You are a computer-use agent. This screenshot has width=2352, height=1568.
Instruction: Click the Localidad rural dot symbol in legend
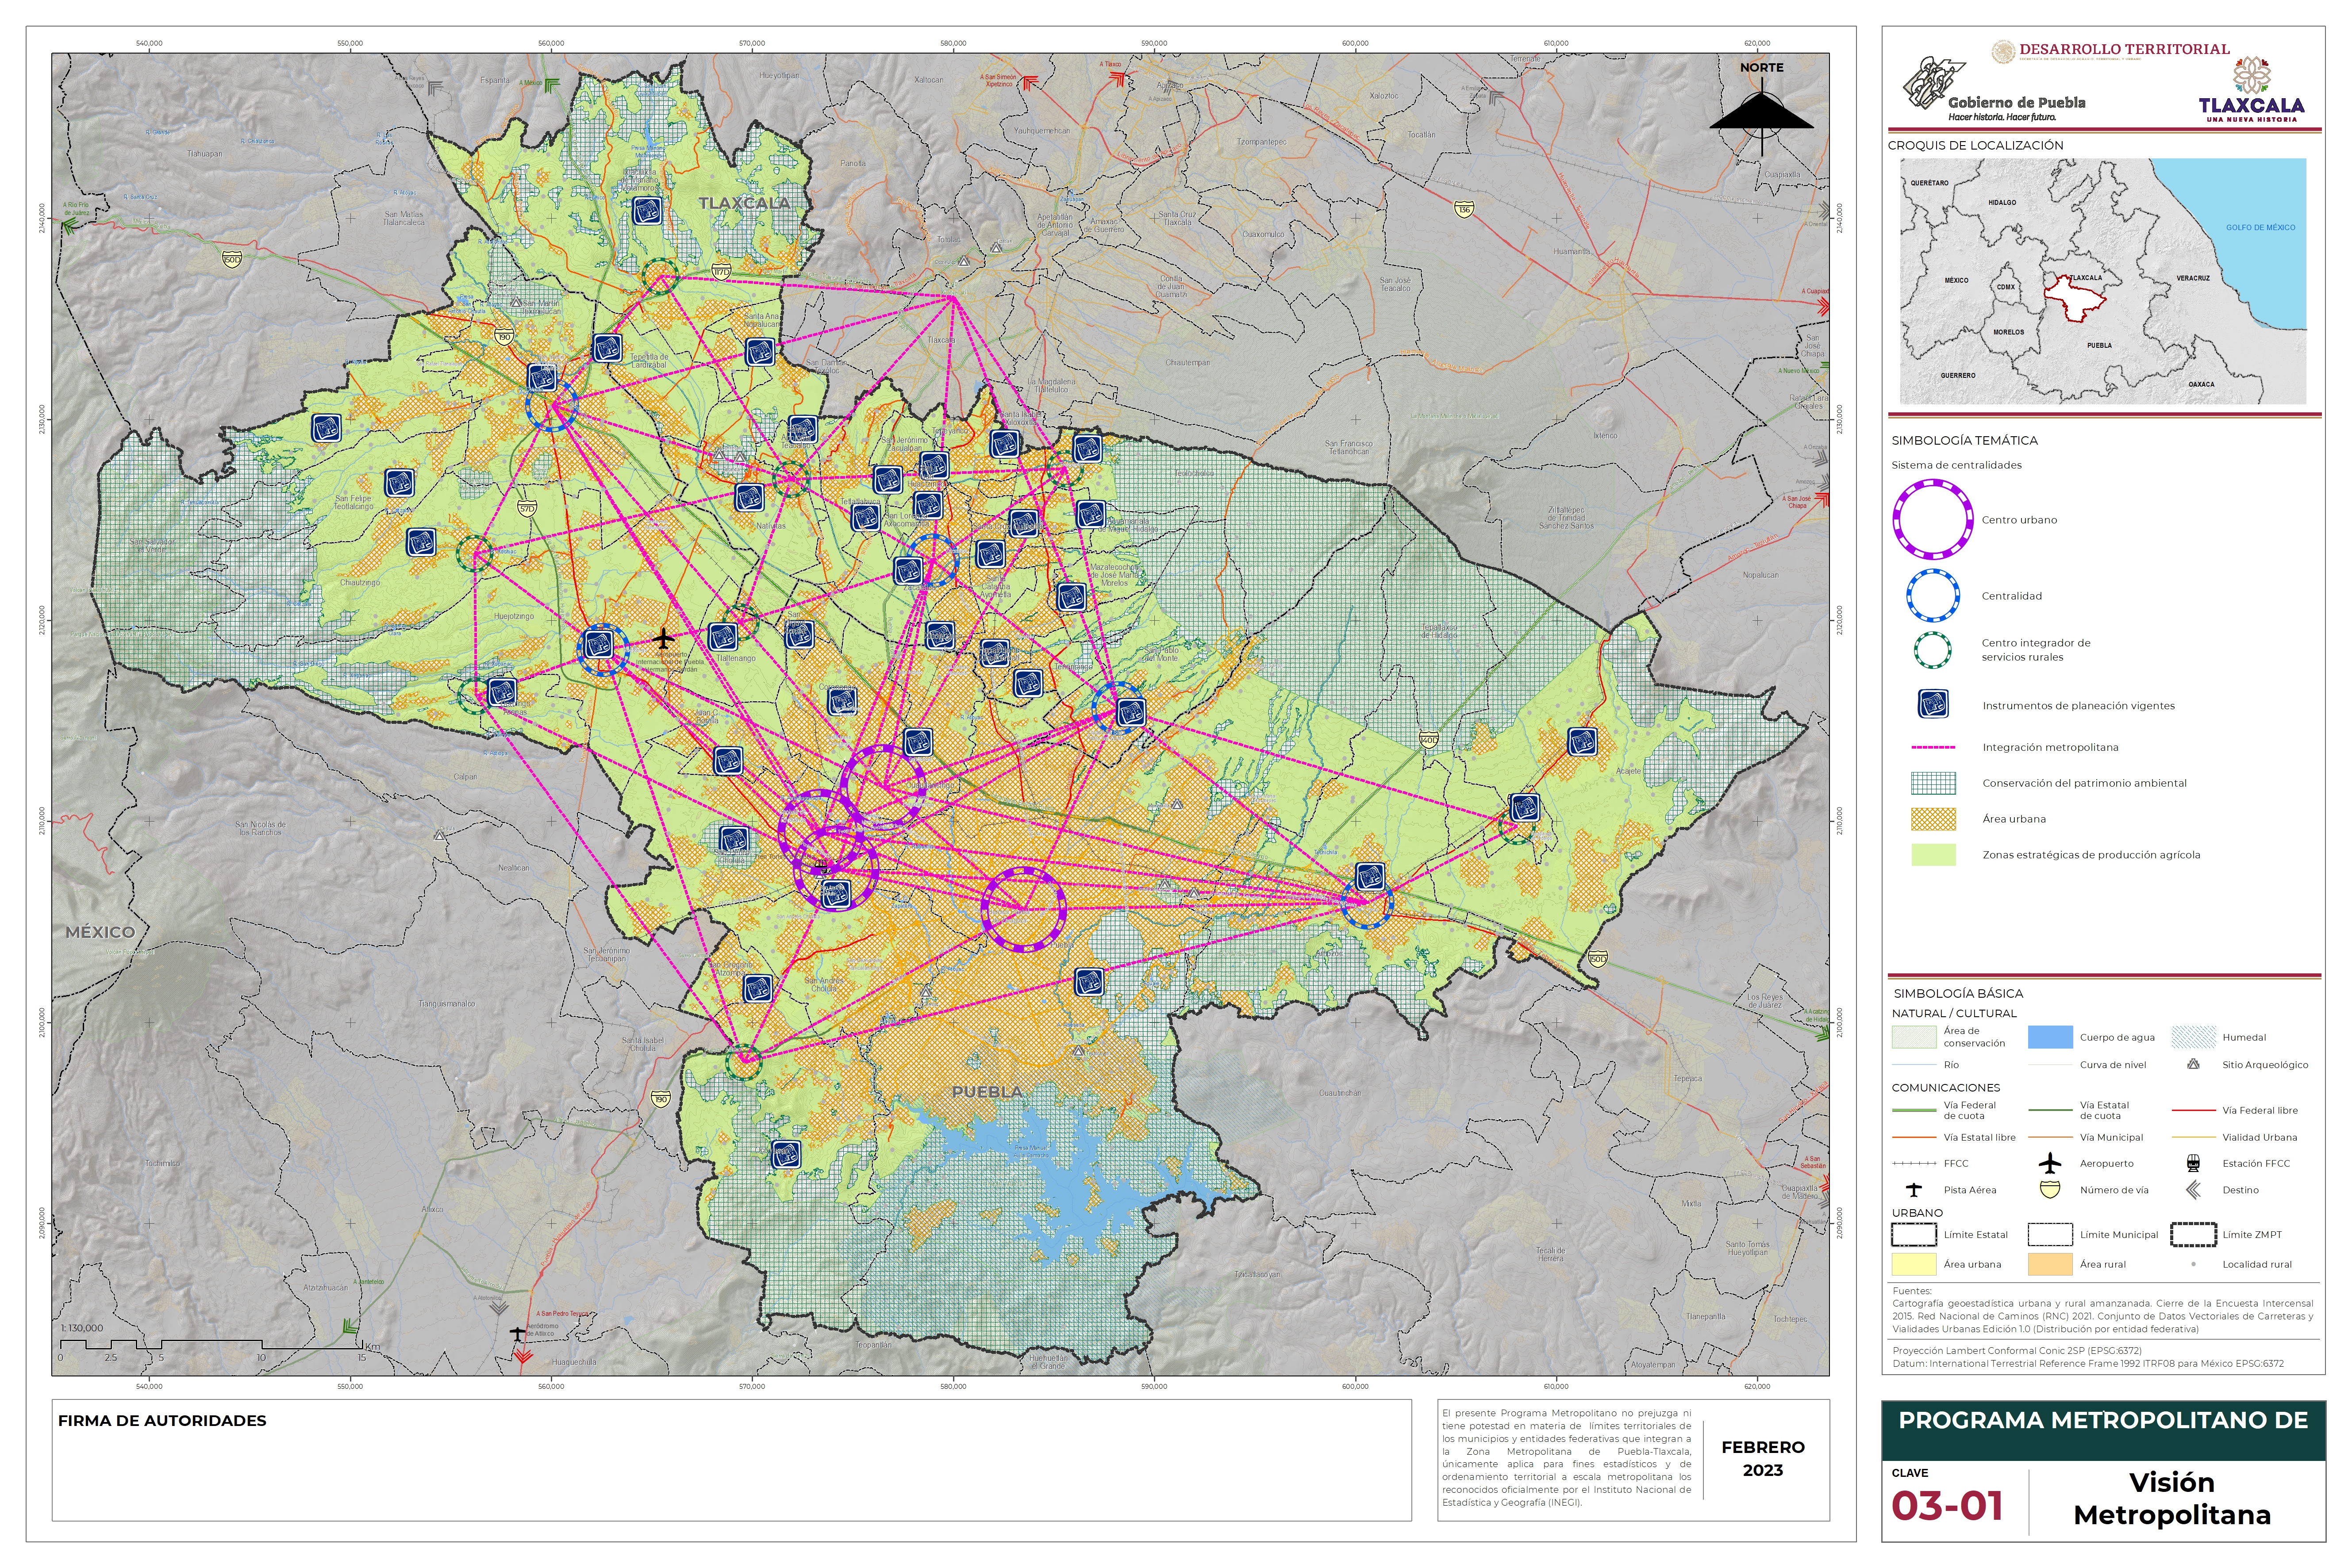[x=2194, y=1264]
